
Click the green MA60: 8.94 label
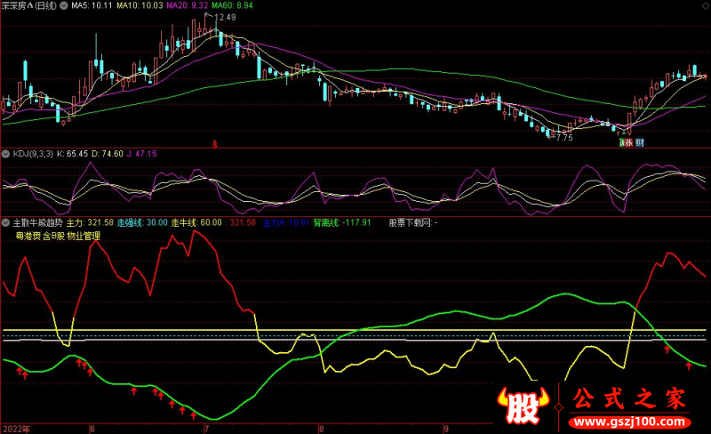(x=233, y=5)
